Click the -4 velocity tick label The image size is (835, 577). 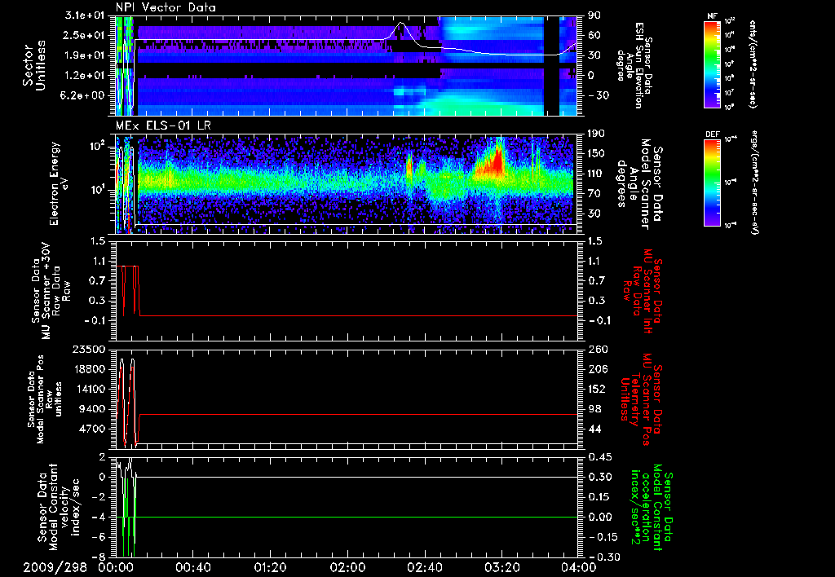(x=100, y=518)
